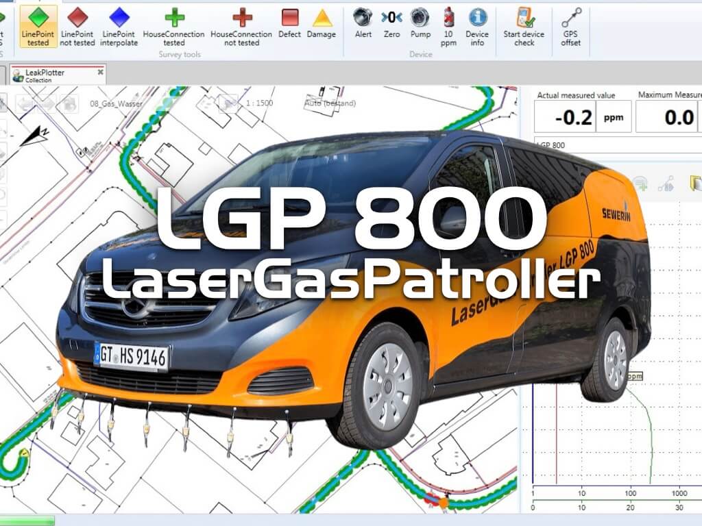702x526 pixels.
Task: Open the GPS offset setting
Action: (570, 27)
